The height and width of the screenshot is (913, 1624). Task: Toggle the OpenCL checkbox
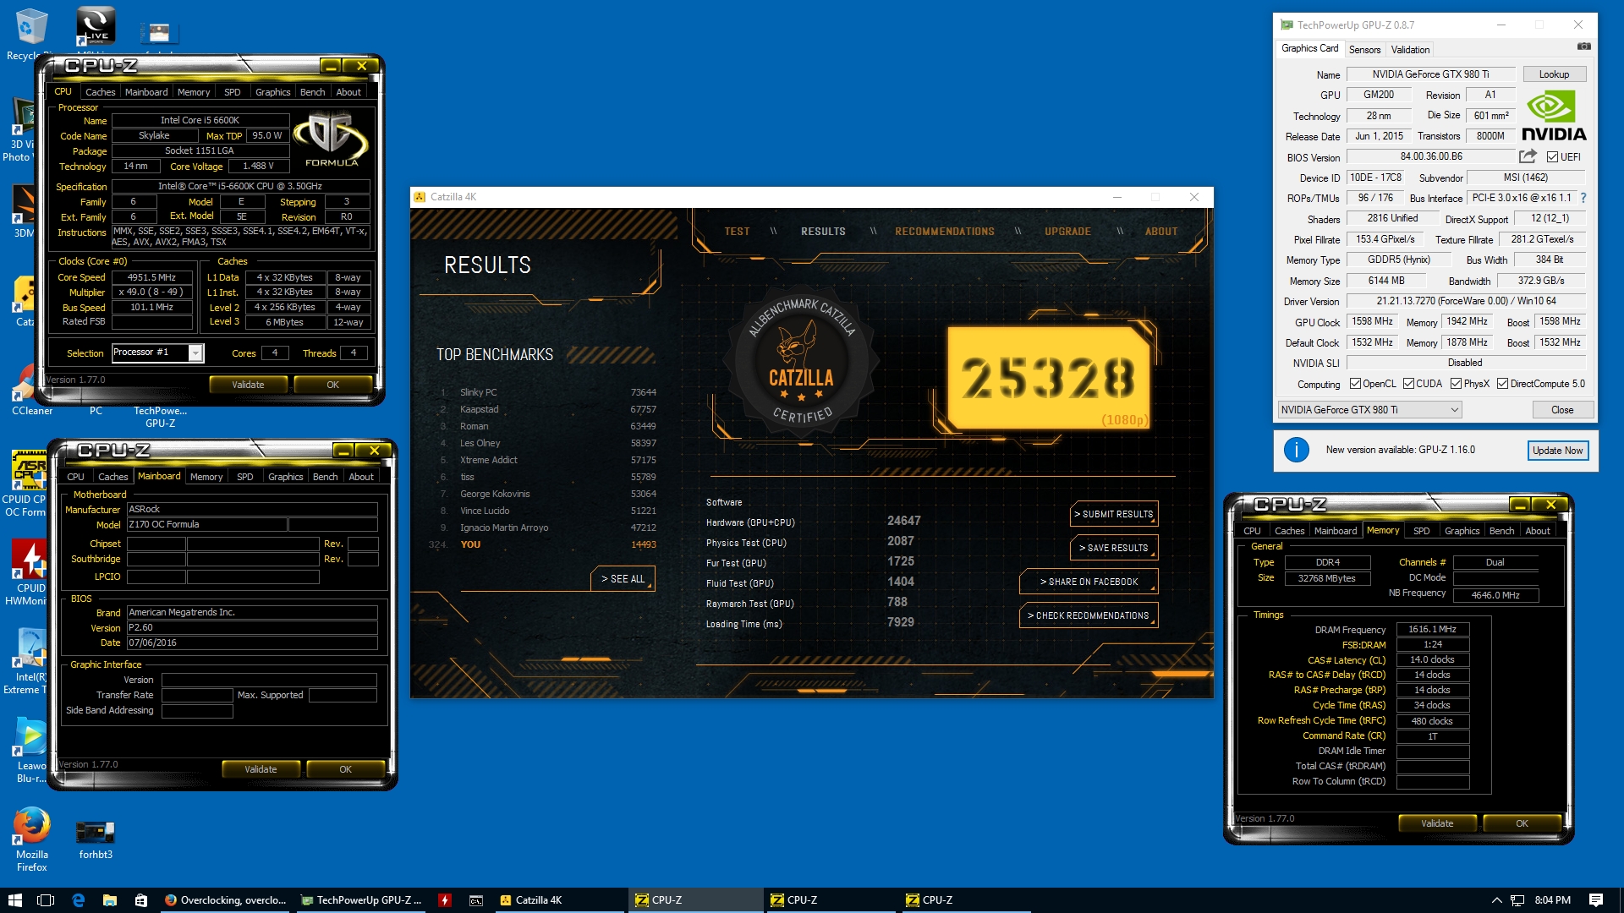click(1355, 384)
